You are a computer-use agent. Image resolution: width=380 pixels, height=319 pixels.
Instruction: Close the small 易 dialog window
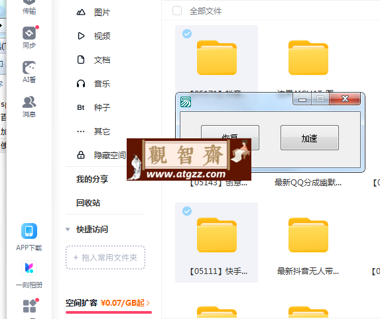coord(345,99)
